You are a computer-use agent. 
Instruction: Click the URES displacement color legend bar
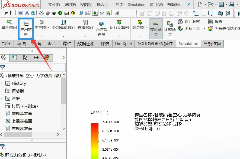tap(95, 141)
